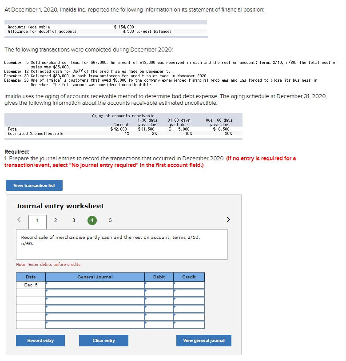Switch to journal entry tab 3
This screenshot has height=361, width=346.
74,220
